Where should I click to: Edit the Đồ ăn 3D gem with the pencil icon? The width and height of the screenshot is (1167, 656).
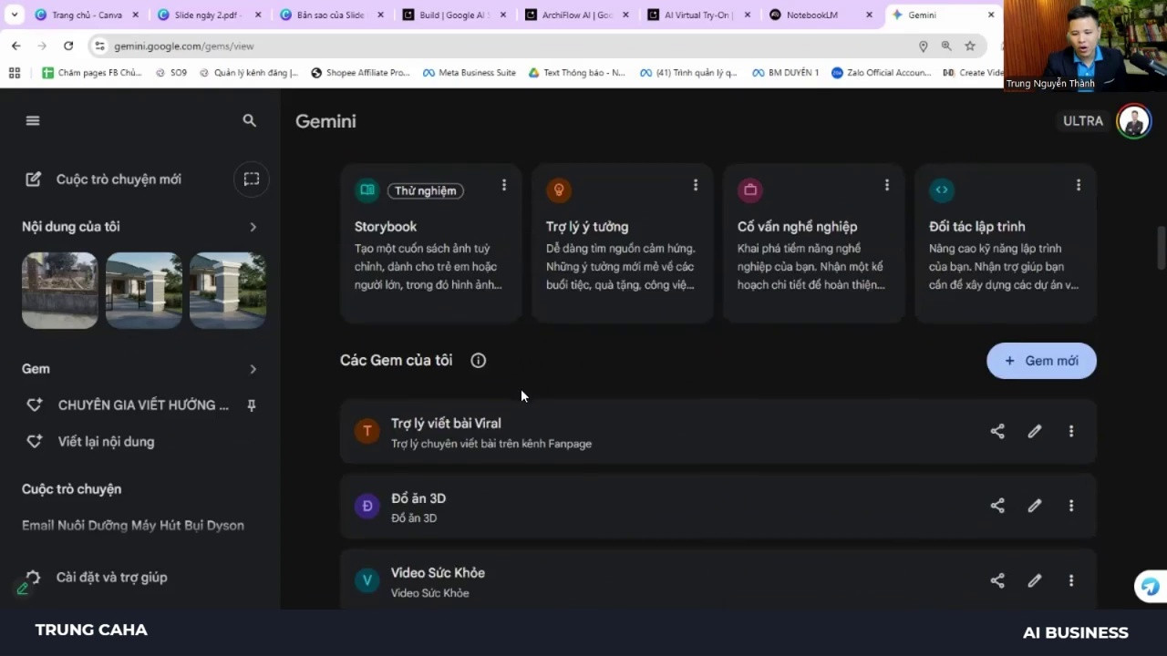coord(1034,506)
